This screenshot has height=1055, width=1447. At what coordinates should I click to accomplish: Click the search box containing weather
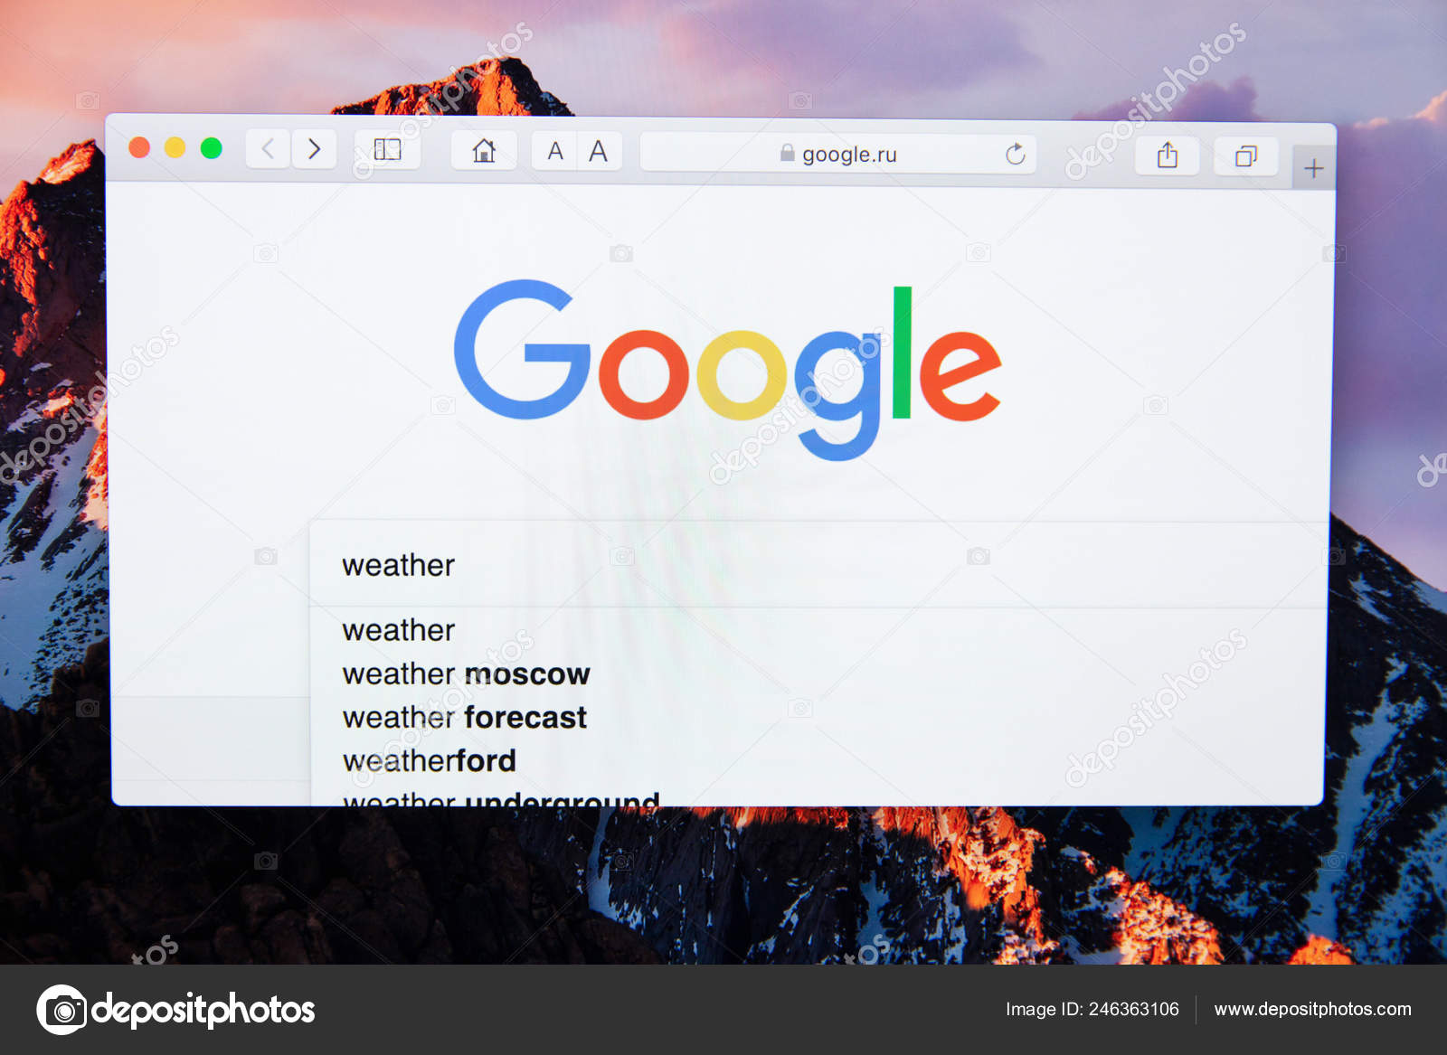click(818, 565)
